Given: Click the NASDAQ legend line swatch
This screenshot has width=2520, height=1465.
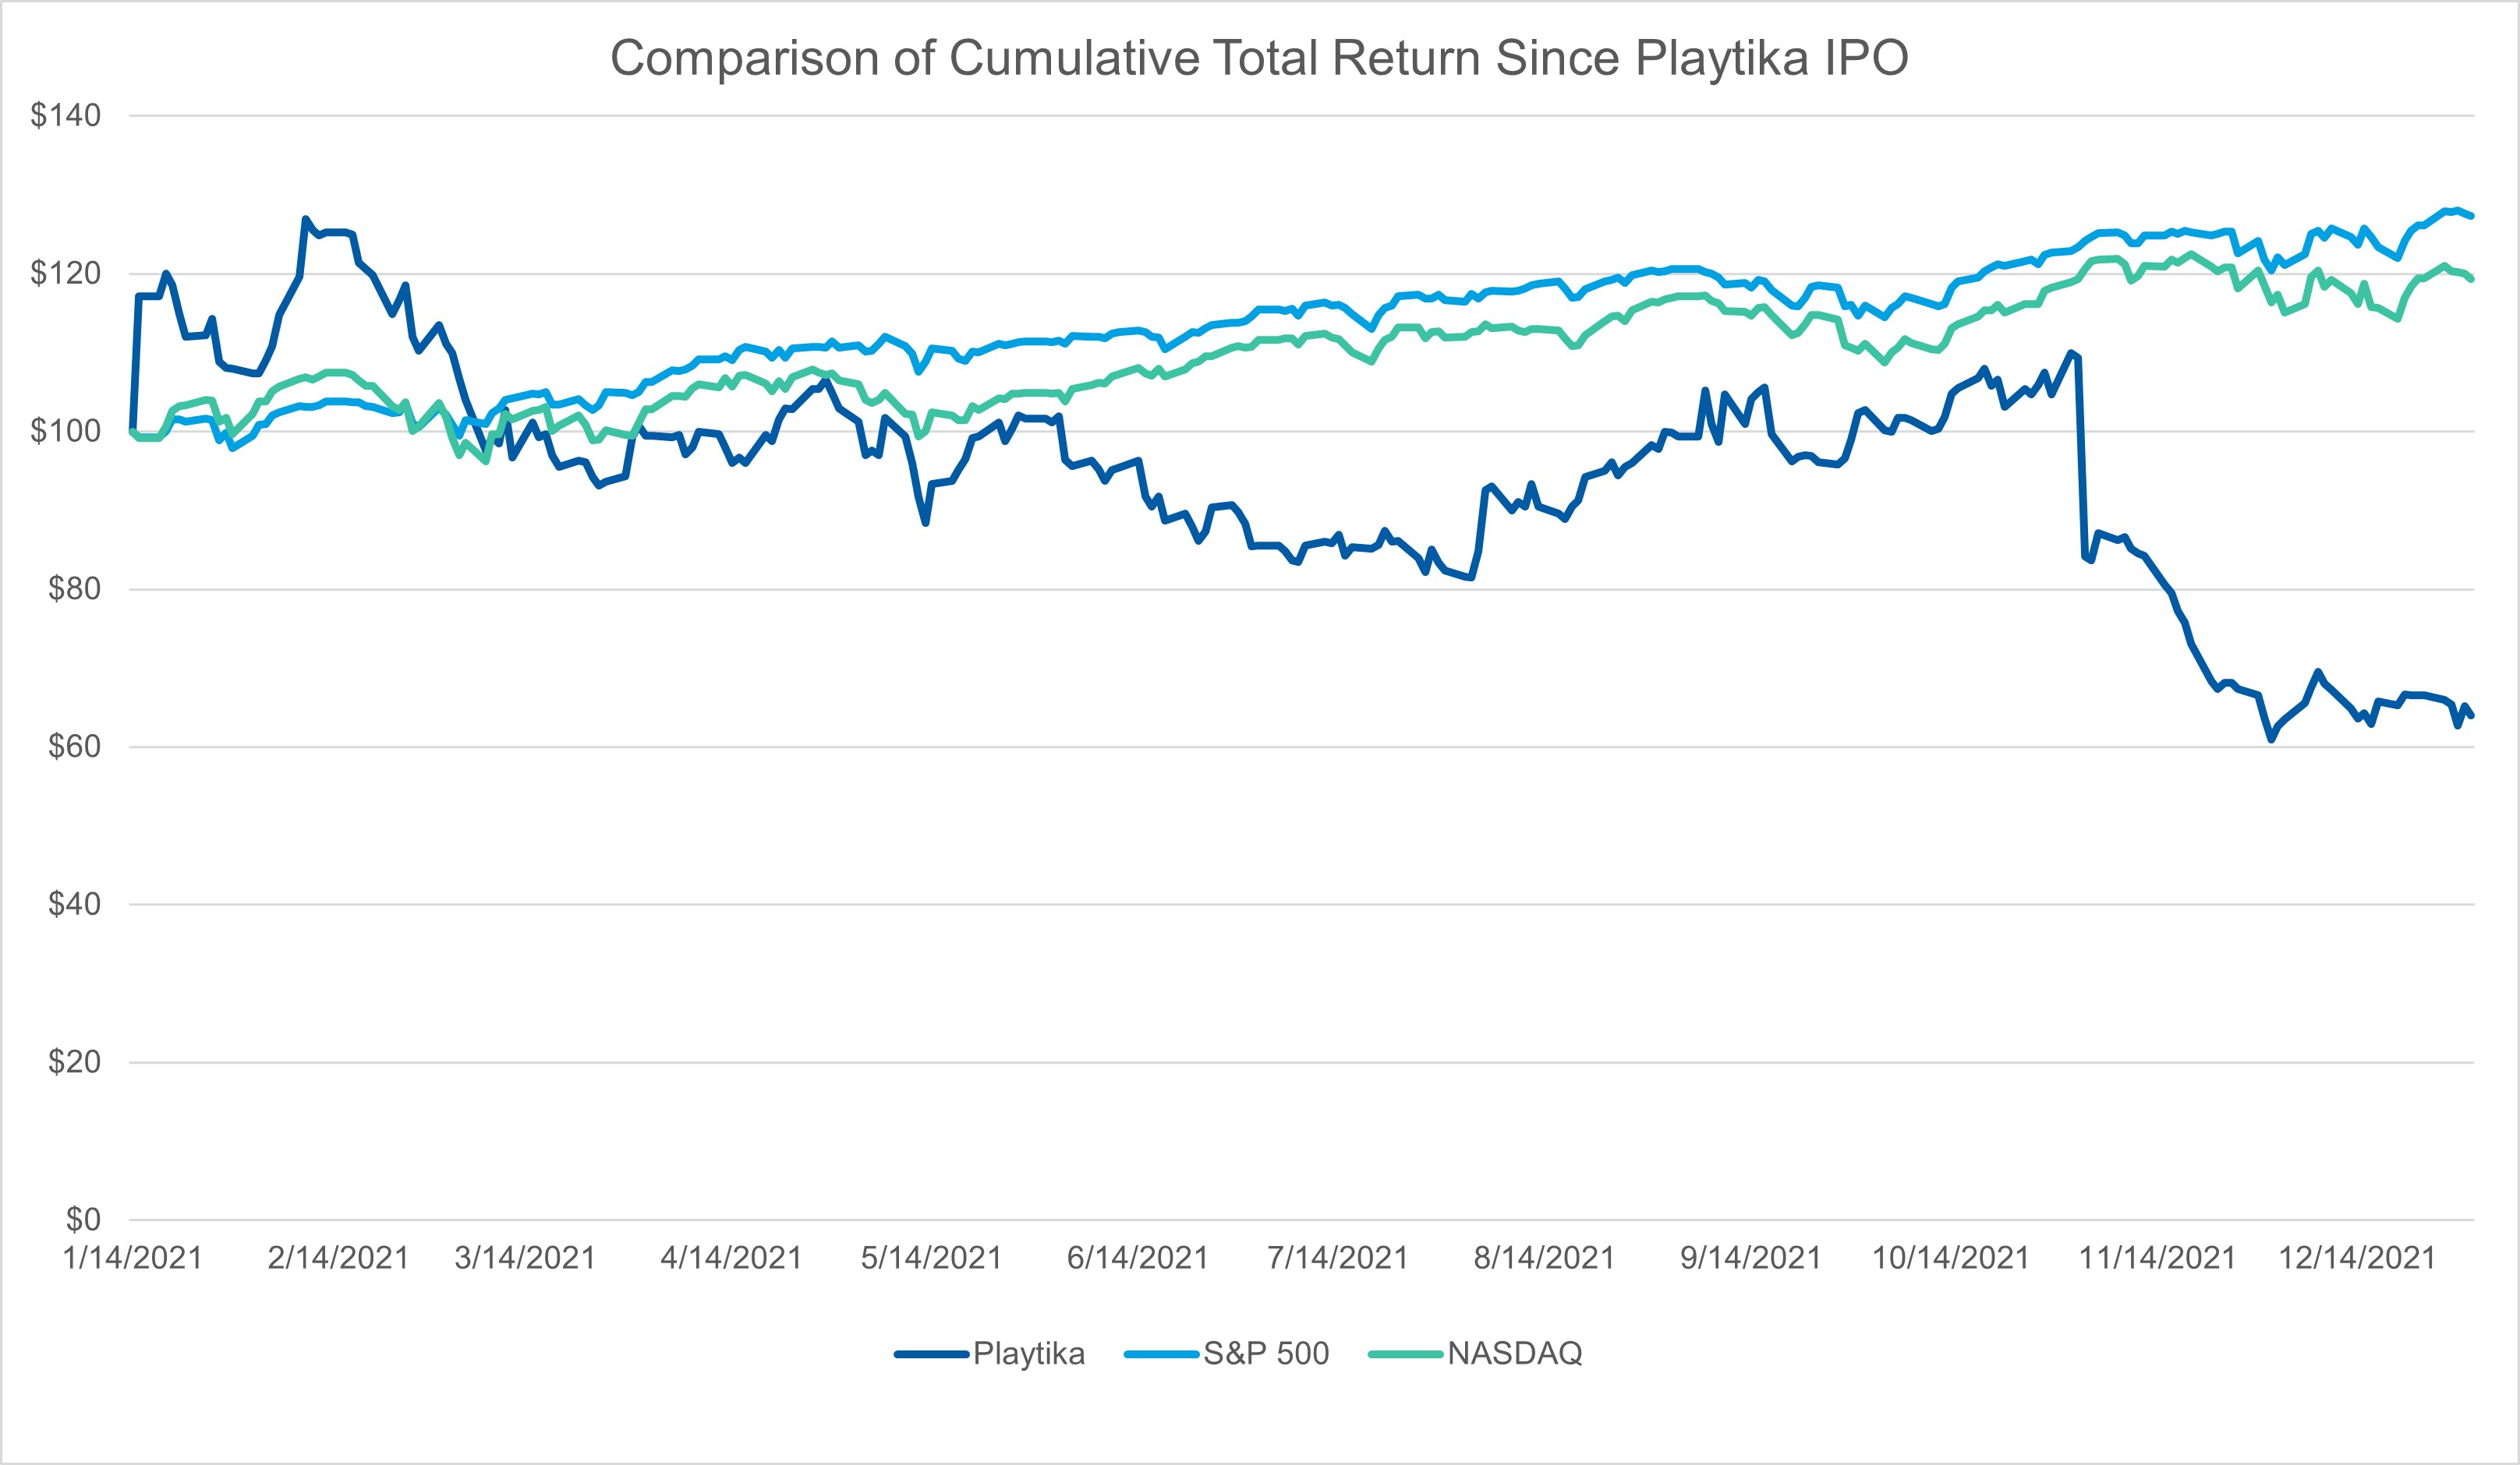Looking at the screenshot, I should click(1405, 1355).
